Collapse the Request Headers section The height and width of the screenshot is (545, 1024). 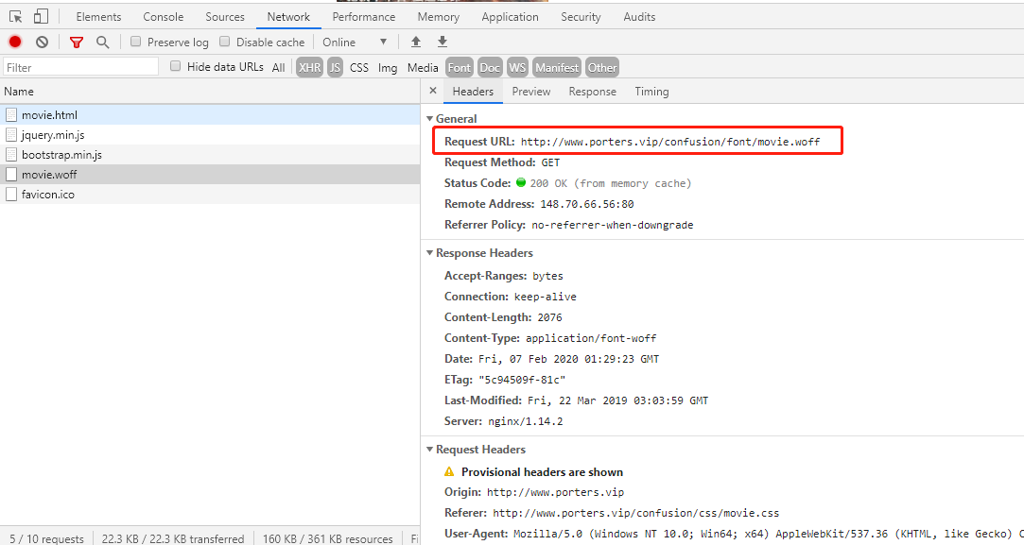pos(429,449)
